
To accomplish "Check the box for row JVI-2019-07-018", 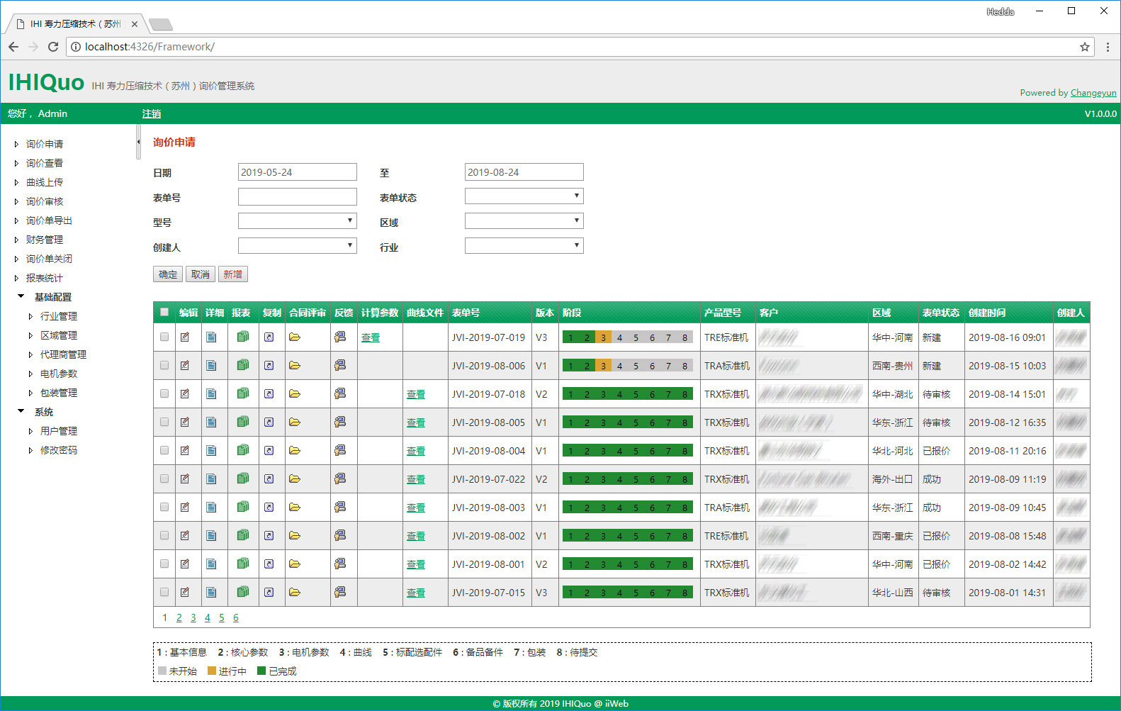I will coord(164,394).
